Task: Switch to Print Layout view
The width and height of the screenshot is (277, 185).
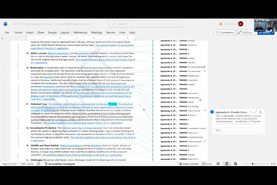Action: tap(227, 164)
